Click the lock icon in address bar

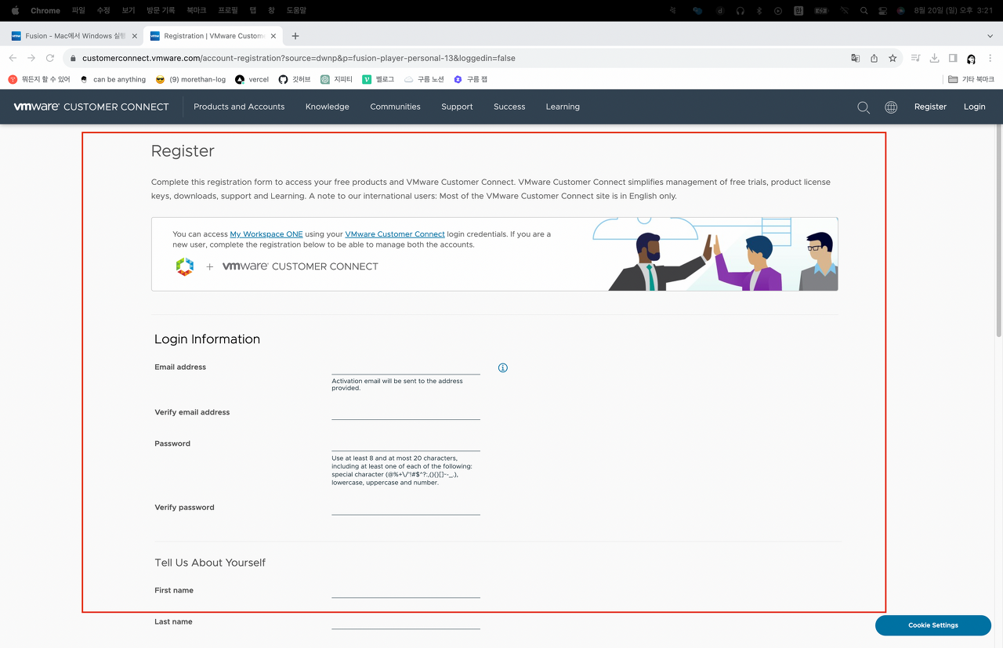[73, 58]
